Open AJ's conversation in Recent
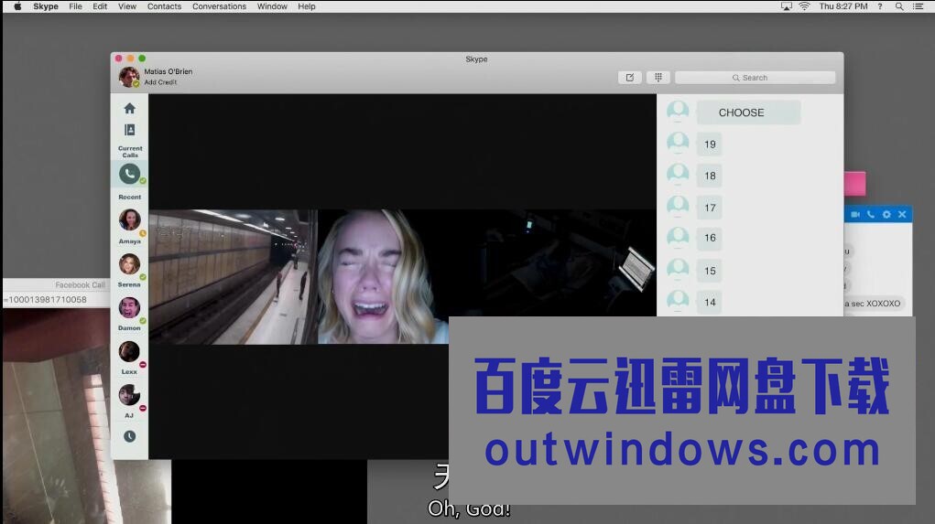 129,395
